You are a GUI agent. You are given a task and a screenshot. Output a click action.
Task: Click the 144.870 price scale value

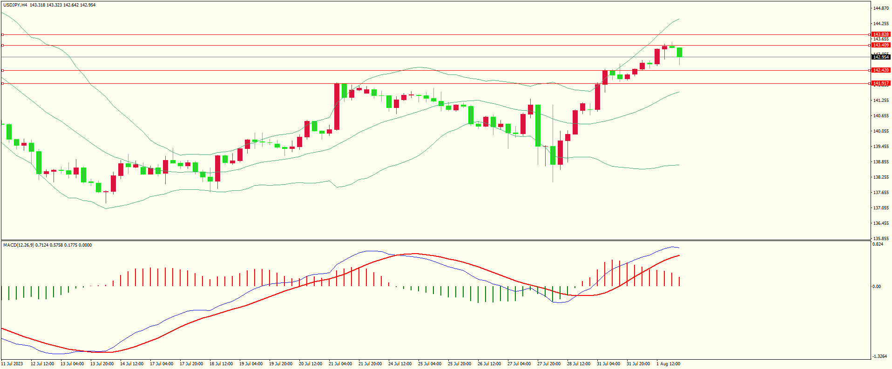pyautogui.click(x=880, y=8)
